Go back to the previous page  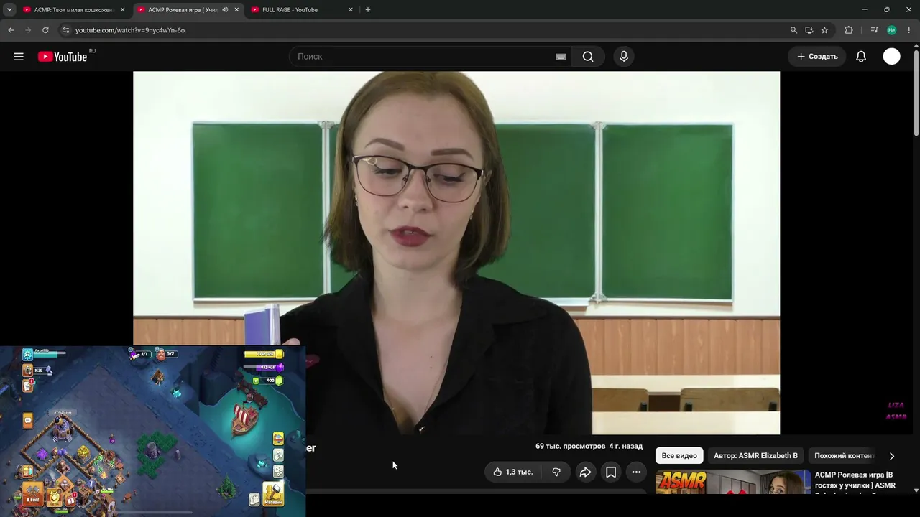11,30
